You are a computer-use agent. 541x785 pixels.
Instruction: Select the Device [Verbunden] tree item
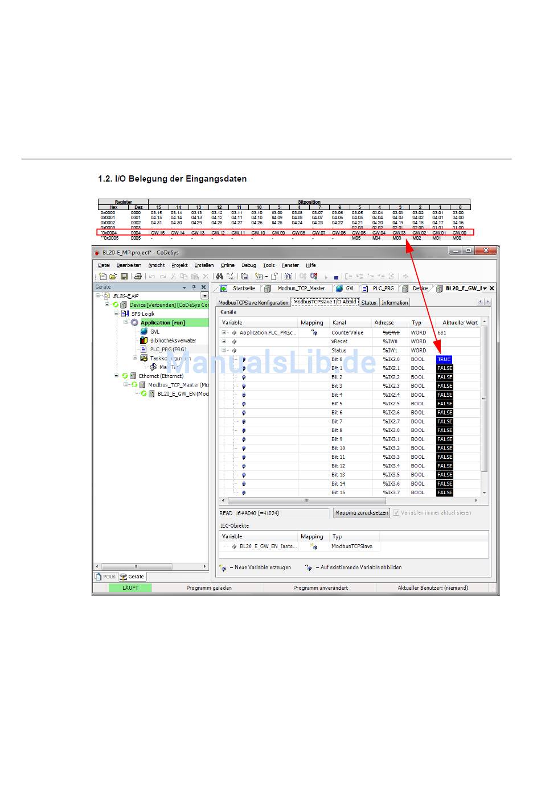[x=169, y=305]
